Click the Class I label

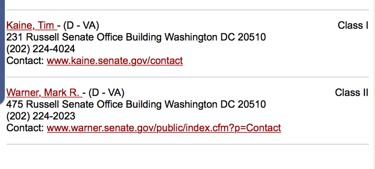click(x=352, y=26)
